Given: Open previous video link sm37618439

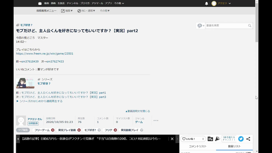Looking at the screenshot, I should click(x=30, y=61).
